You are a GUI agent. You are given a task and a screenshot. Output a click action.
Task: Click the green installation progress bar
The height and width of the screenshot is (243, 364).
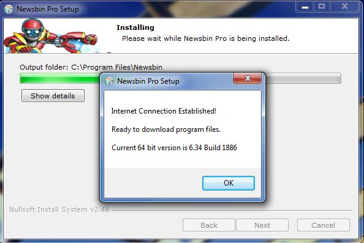pyautogui.click(x=180, y=78)
